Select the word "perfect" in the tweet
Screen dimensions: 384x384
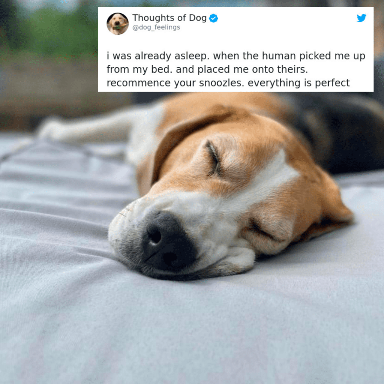point(332,83)
